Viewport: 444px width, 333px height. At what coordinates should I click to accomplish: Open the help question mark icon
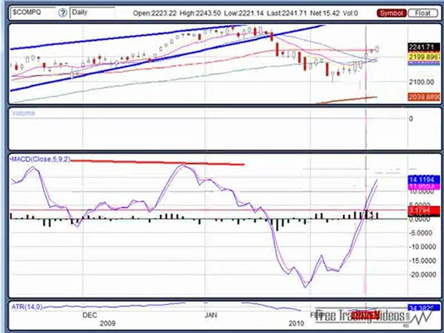click(x=62, y=13)
